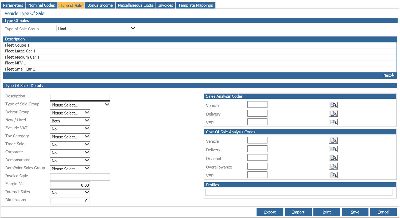
Task: Expand details Type of Sale Group dropdown
Action: click(80, 105)
